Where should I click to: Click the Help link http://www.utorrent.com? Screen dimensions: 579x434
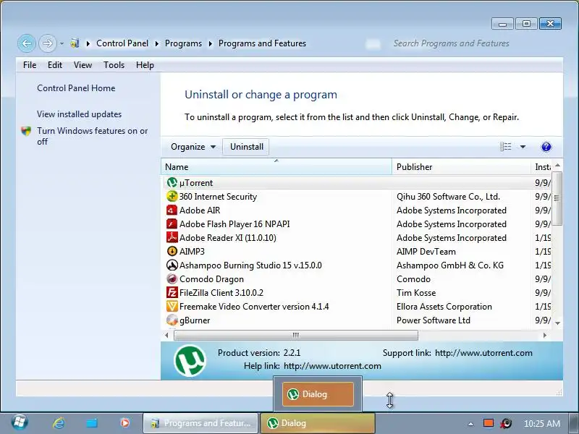point(332,366)
